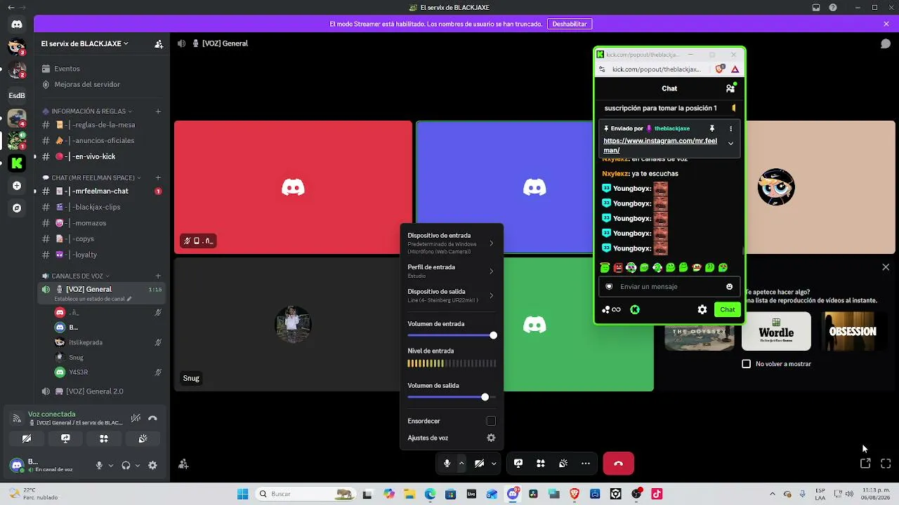Adjust the Volumen de entrada slider
Image resolution: width=899 pixels, height=505 pixels.
coord(452,335)
